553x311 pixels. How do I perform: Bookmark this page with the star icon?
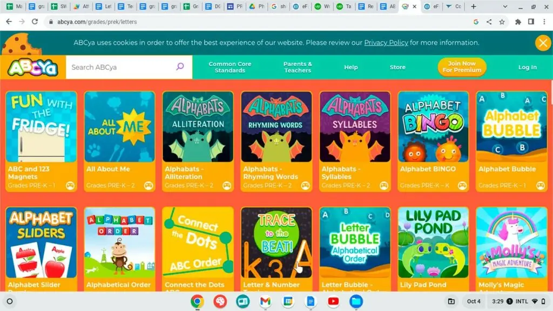502,22
